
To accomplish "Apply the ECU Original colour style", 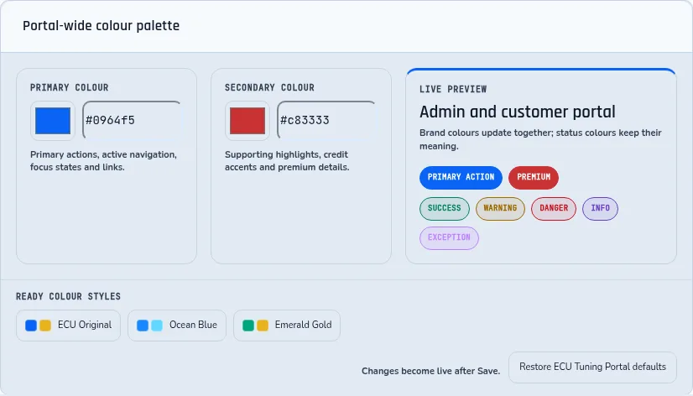I will (x=69, y=326).
